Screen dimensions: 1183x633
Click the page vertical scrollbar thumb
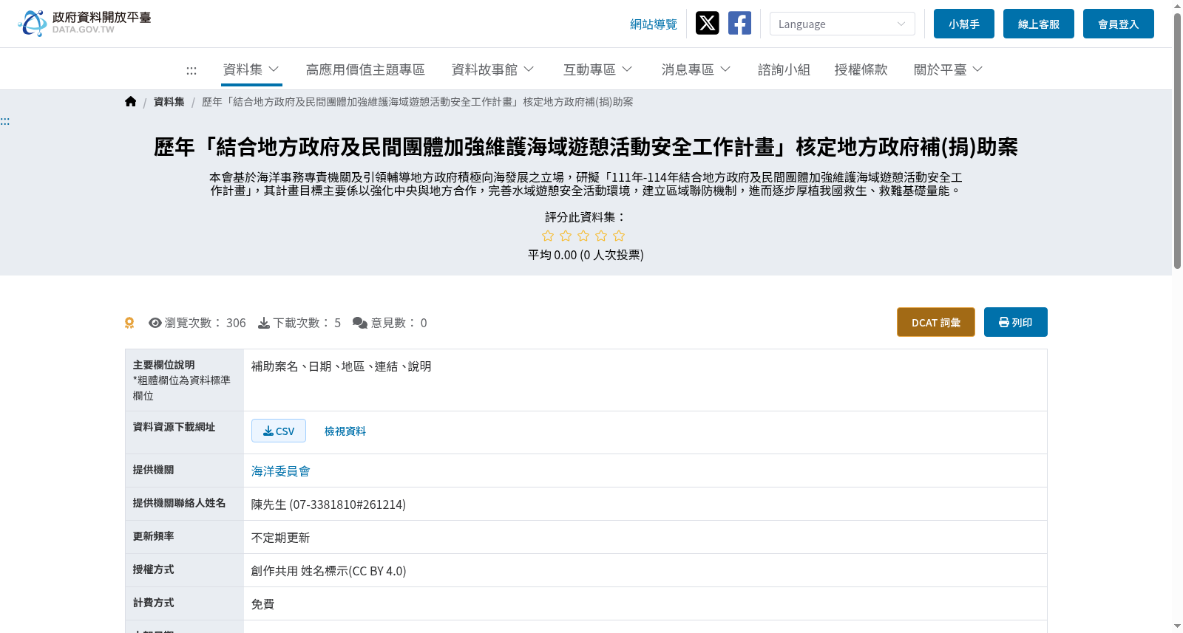pyautogui.click(x=1177, y=140)
